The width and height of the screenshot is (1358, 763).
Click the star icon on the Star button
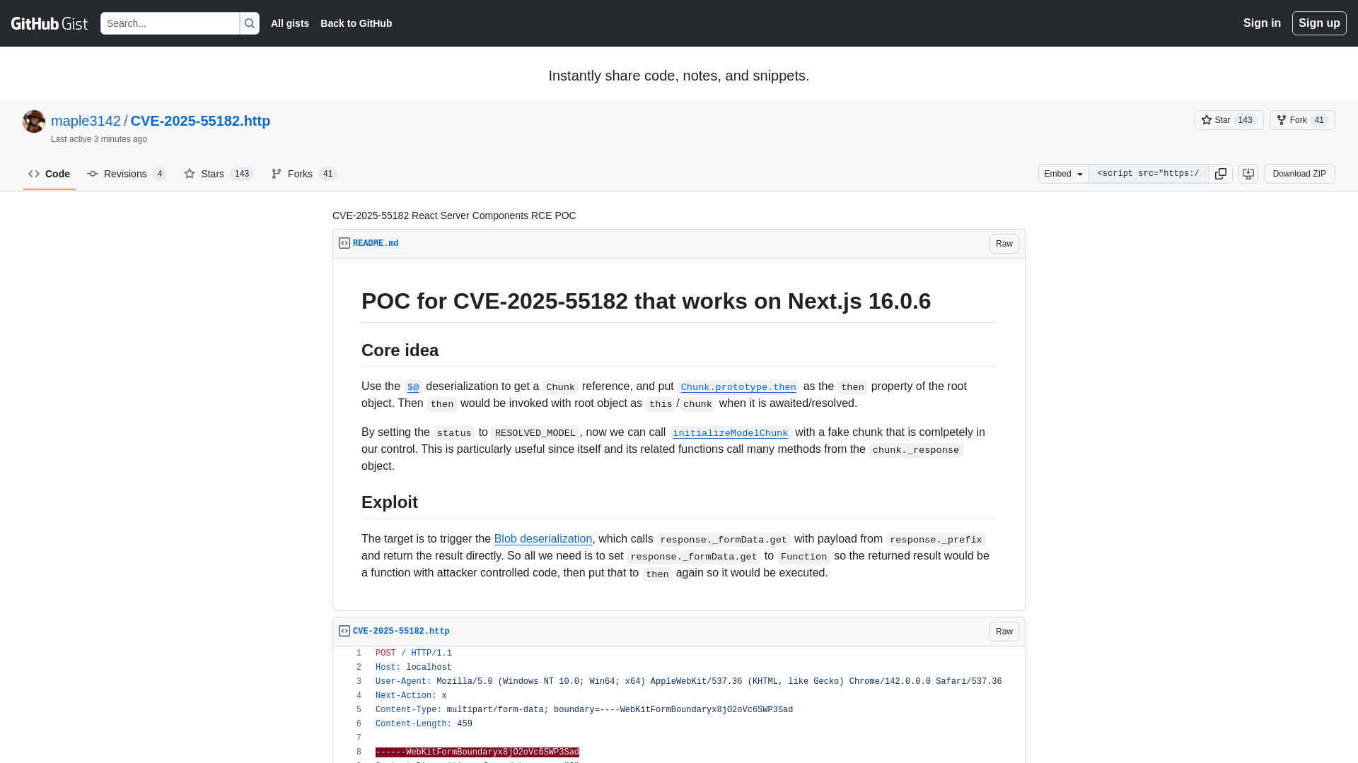pyautogui.click(x=1206, y=120)
